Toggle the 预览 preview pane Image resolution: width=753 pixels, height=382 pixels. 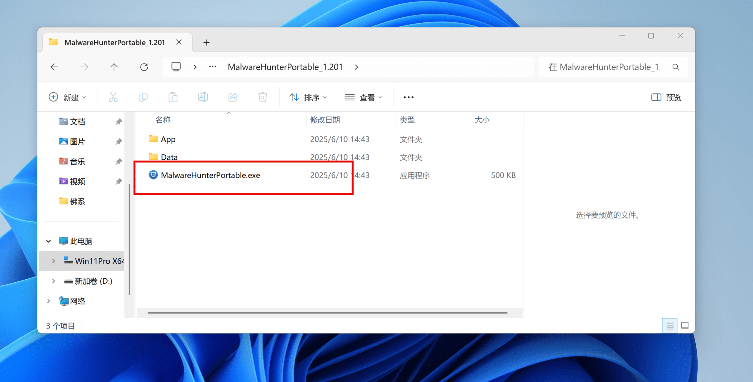666,97
